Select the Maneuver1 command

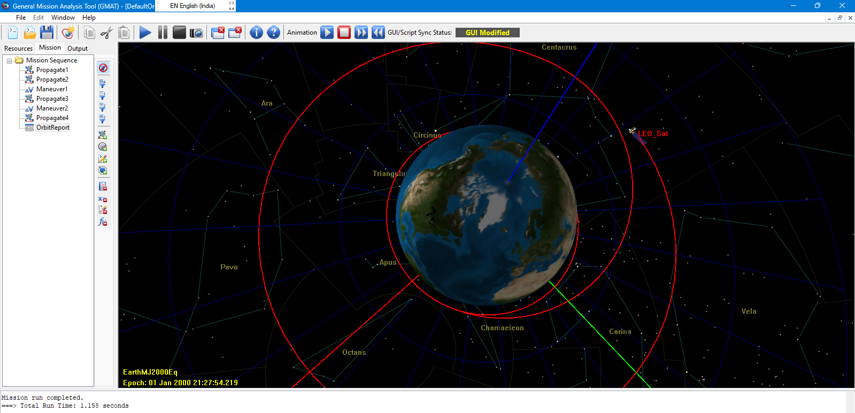(x=52, y=89)
